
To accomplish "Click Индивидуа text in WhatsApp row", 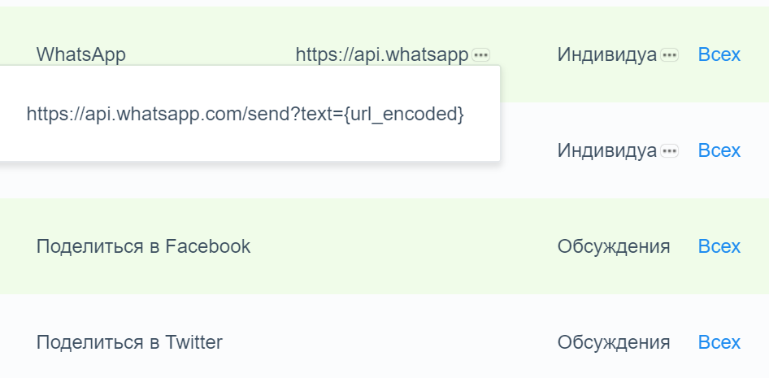I will coord(606,54).
